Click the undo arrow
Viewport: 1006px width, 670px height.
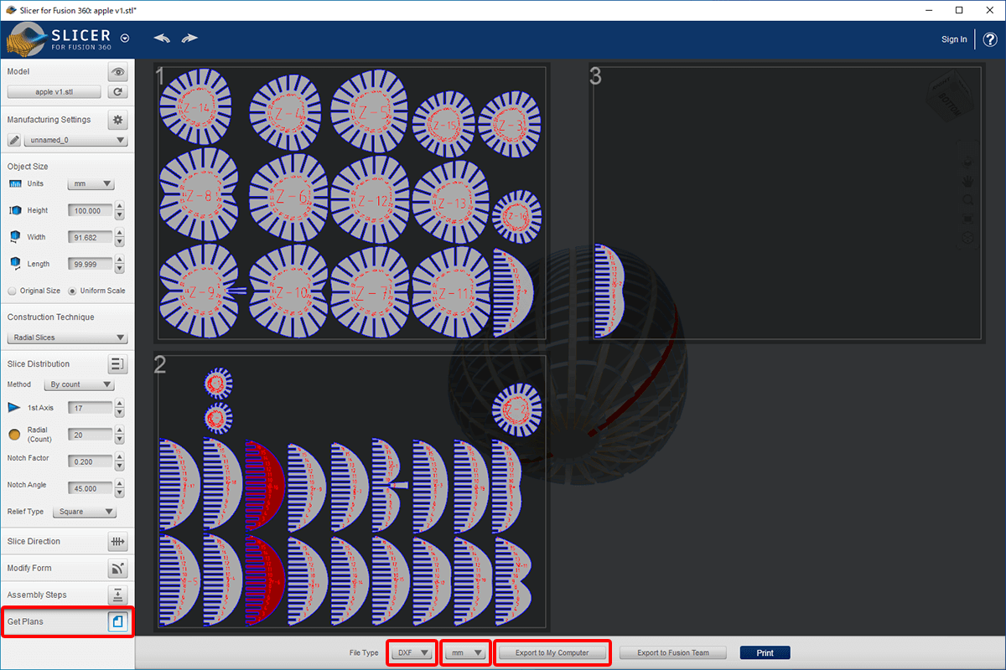[162, 39]
